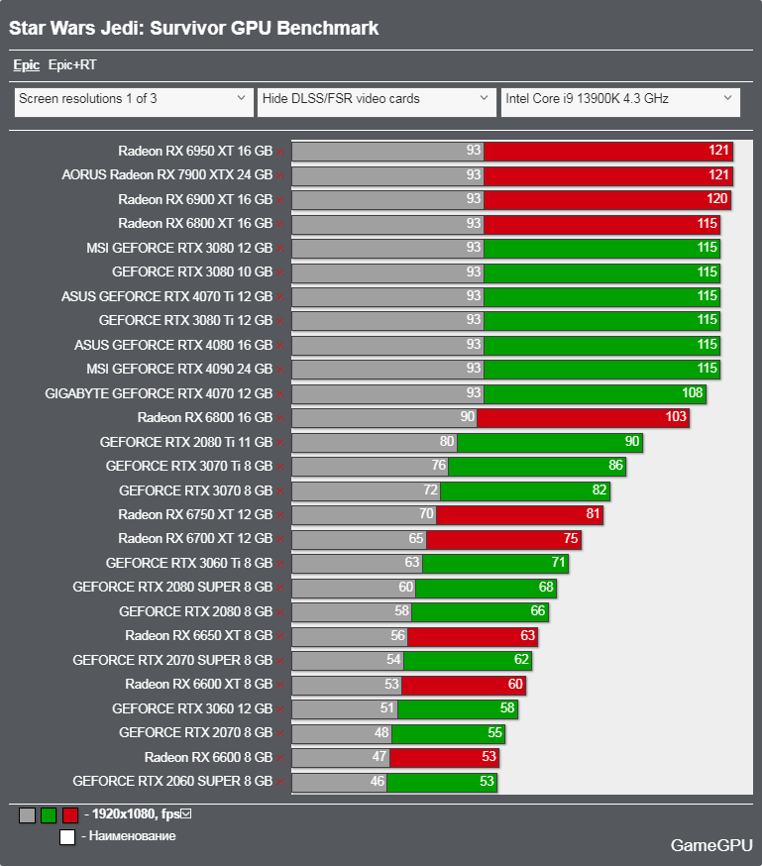Open the Intel Core i9 13900K CPU dropdown
Viewport: 762px width, 866px height.
tap(620, 102)
